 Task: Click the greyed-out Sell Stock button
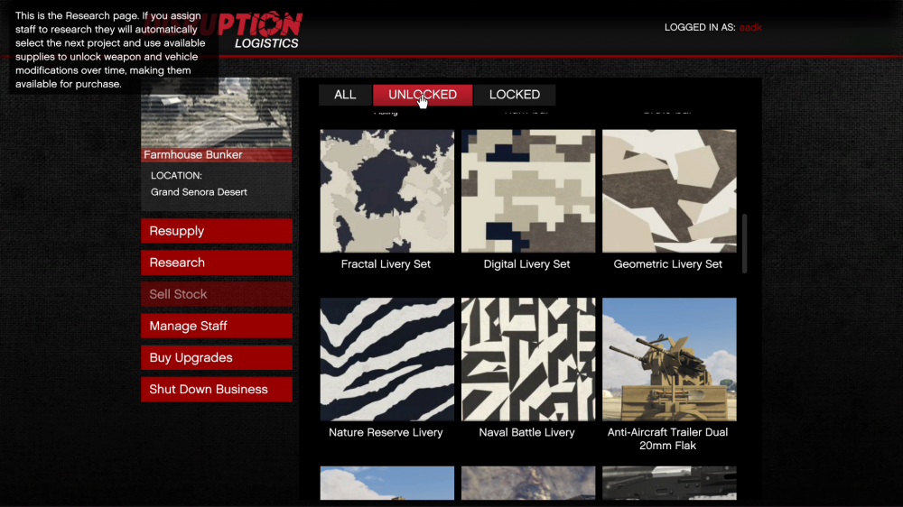tap(217, 294)
